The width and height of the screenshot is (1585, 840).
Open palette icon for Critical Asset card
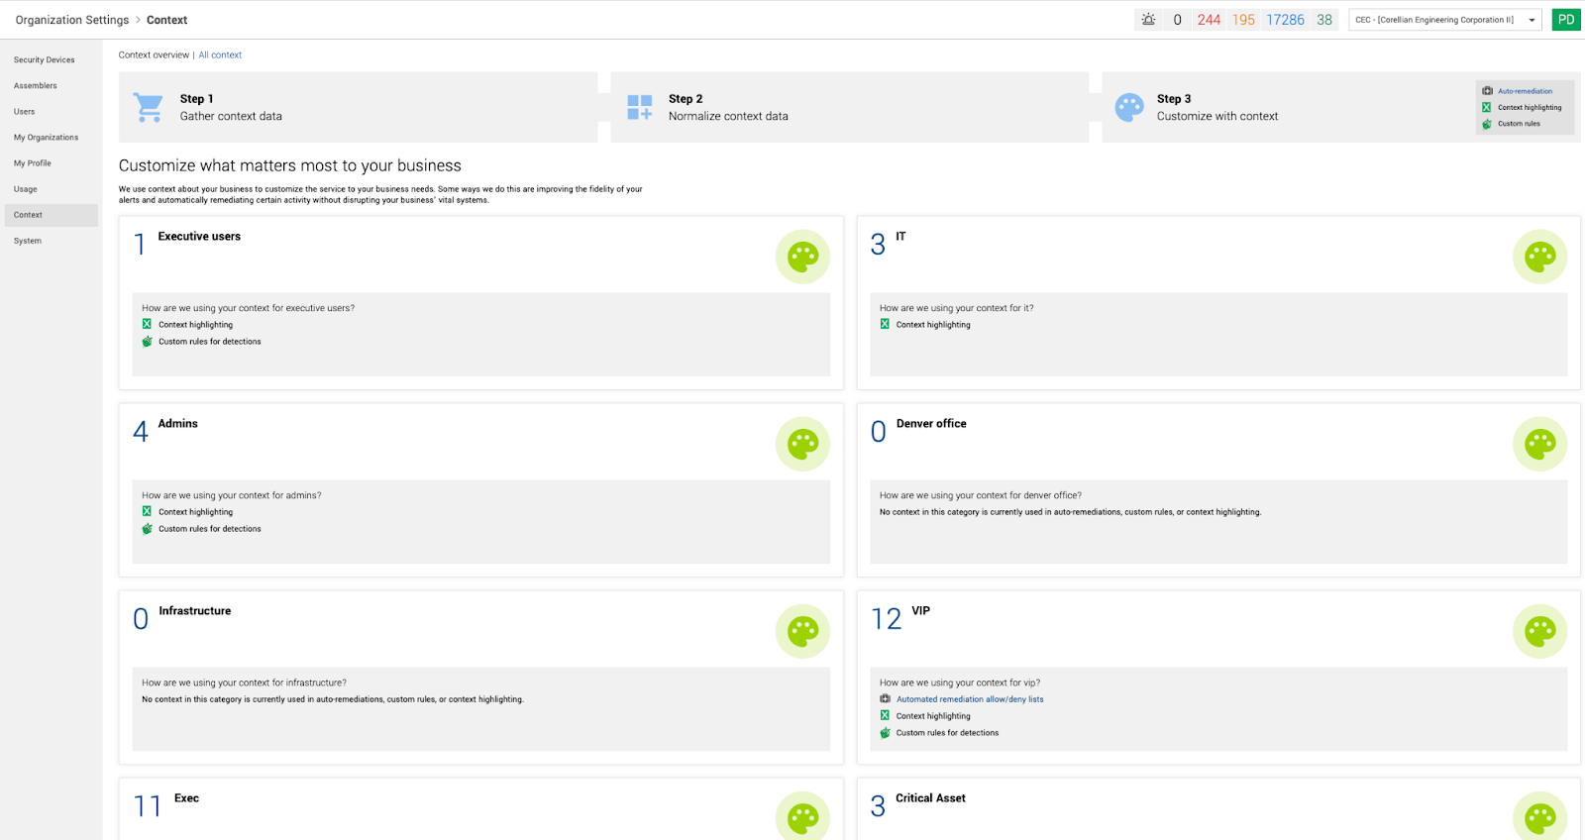1539,816
